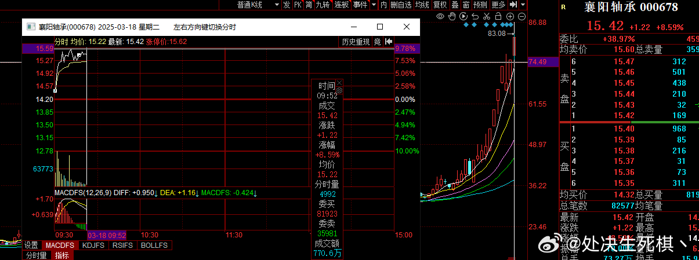The image size is (699, 260).
Task: Click the 设置 settings button
Action: point(31,246)
